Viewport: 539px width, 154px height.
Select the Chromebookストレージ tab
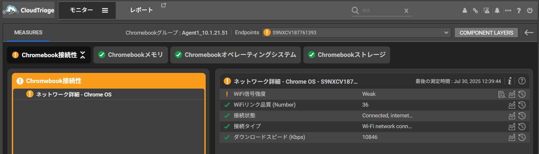click(346, 55)
